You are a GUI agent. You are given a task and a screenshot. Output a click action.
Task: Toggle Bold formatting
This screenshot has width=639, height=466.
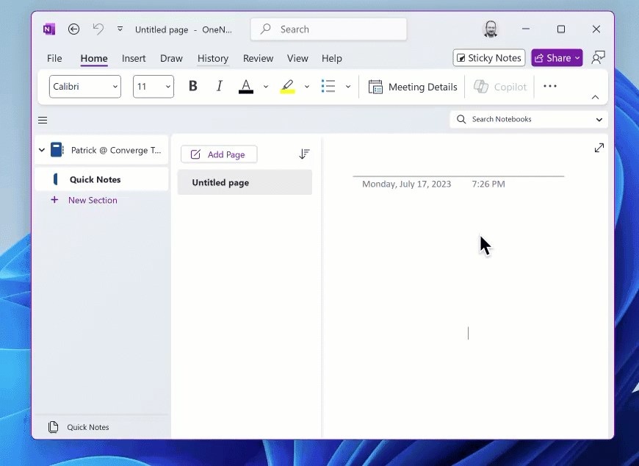click(x=193, y=87)
